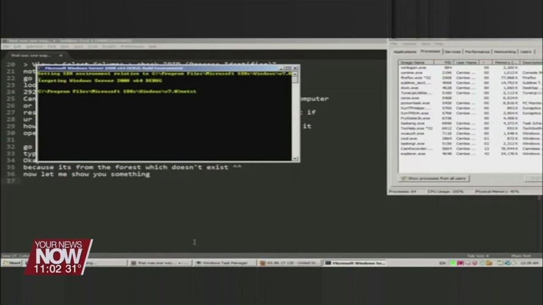
Task: Switch to the Networking tab
Action: (505, 52)
